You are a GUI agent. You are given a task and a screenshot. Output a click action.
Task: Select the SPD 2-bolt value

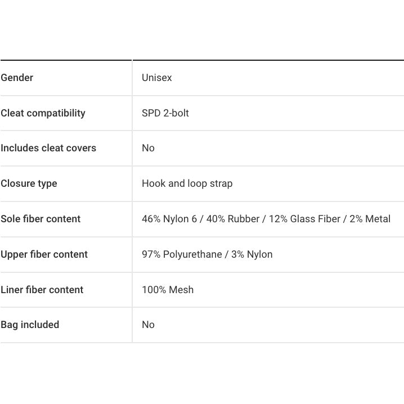click(165, 113)
